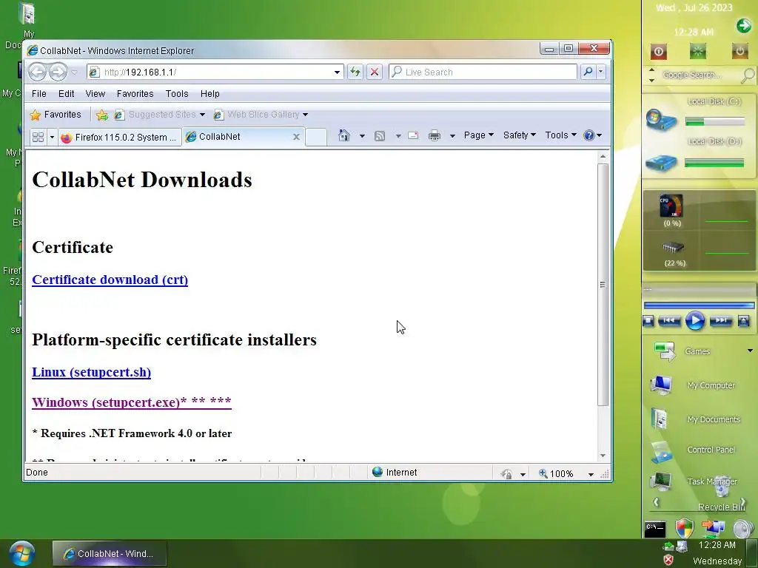Click the Local Disk (D:) usage bar
Image resolution: width=758 pixels, height=568 pixels.
[714, 163]
